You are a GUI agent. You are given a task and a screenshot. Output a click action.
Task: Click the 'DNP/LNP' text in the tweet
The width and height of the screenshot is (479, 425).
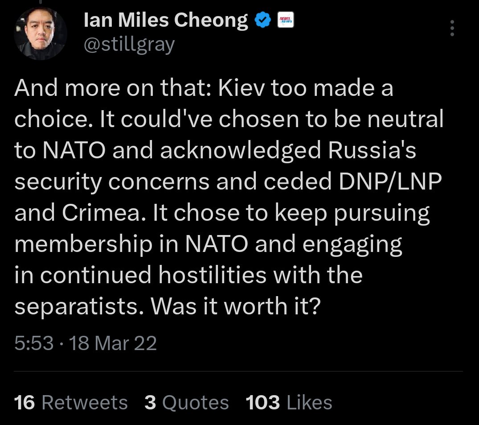coord(390,181)
